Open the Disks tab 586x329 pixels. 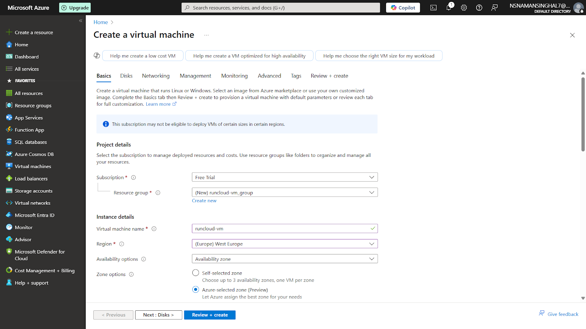click(x=126, y=76)
